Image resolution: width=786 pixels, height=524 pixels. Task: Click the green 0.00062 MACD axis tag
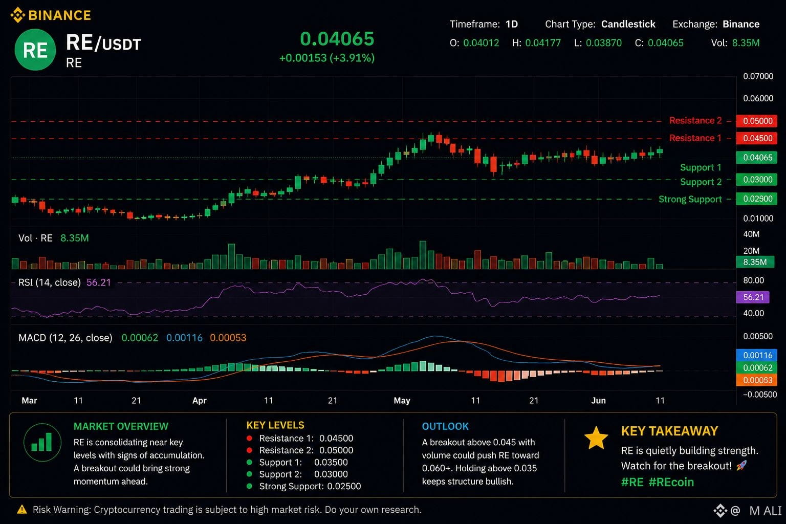(757, 367)
